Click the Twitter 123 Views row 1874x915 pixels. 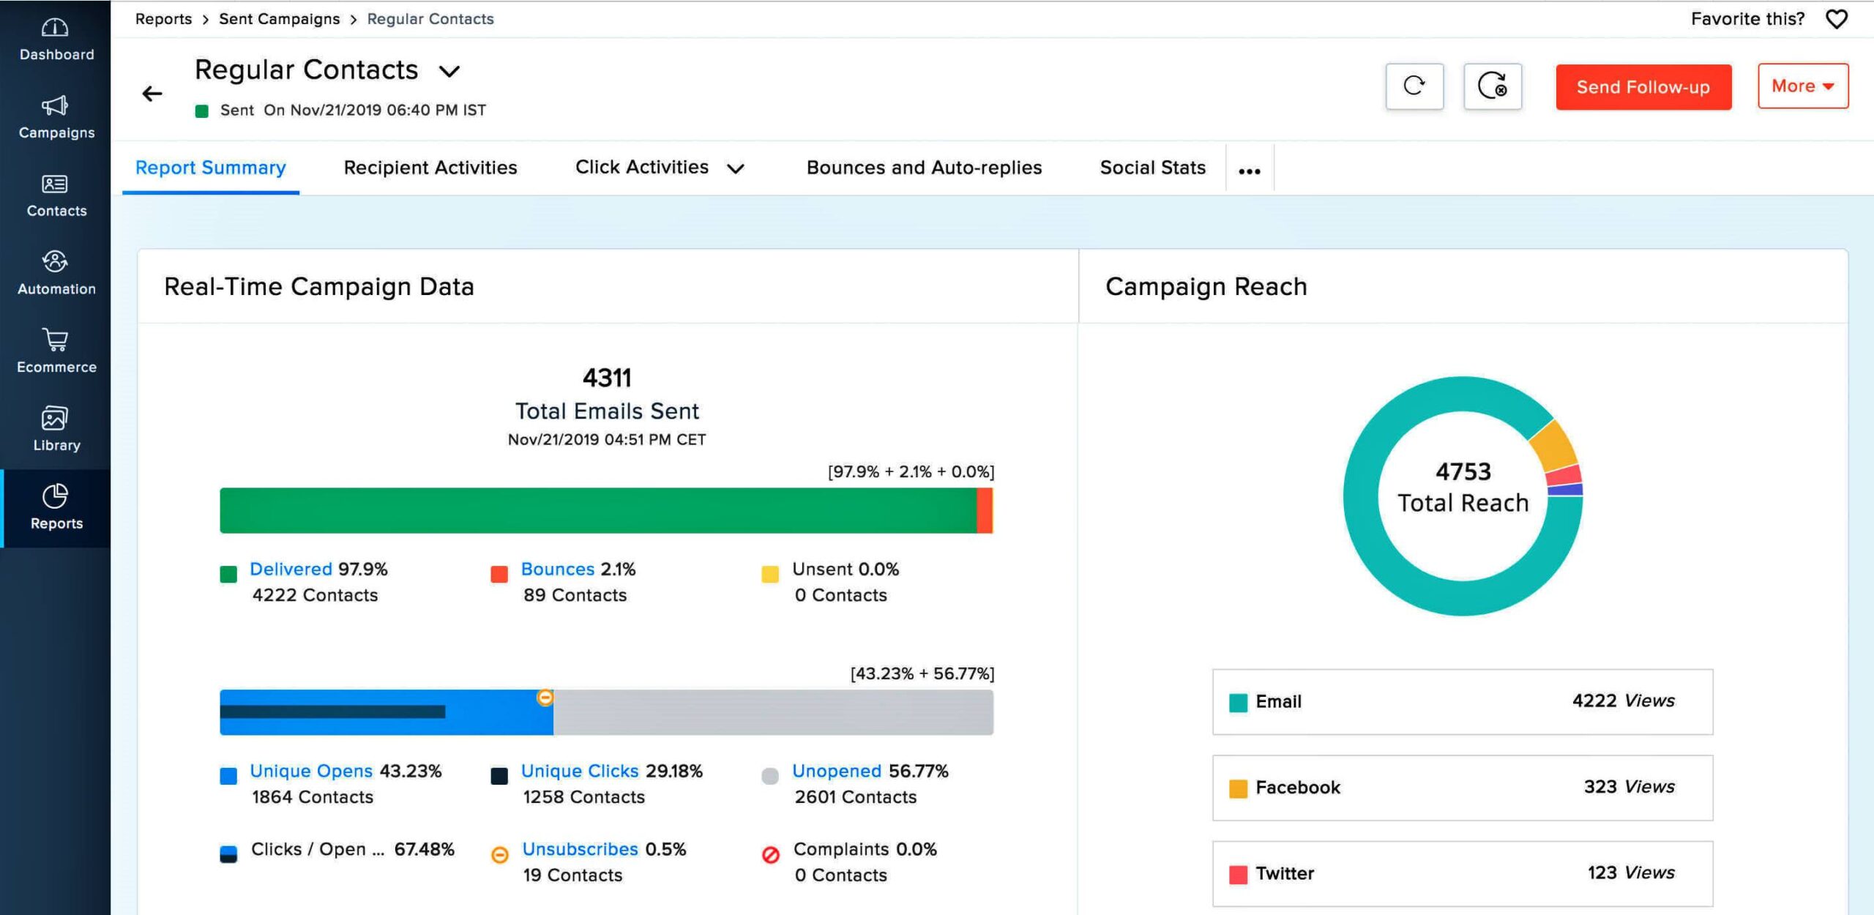pyautogui.click(x=1463, y=874)
